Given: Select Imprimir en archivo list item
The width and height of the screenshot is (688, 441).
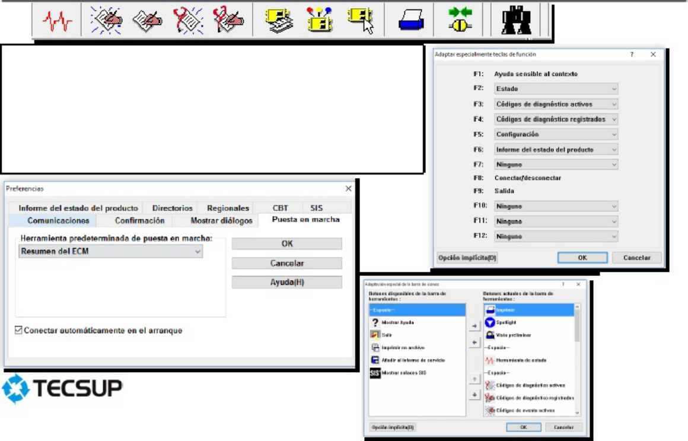Looking at the screenshot, I should pyautogui.click(x=417, y=347).
